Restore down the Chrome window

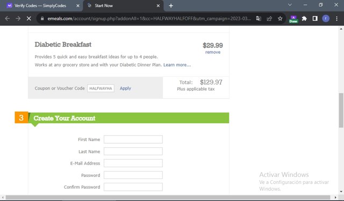point(321,5)
